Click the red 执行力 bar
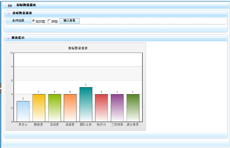This screenshot has width=230, height=148. (102, 108)
